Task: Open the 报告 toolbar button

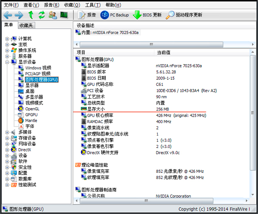Action: click(x=87, y=15)
